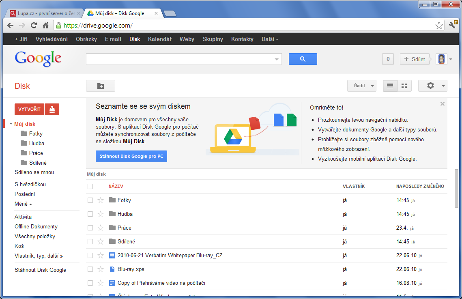462x299 pixels.
Task: Click the blue search magnifier button
Action: (x=303, y=59)
